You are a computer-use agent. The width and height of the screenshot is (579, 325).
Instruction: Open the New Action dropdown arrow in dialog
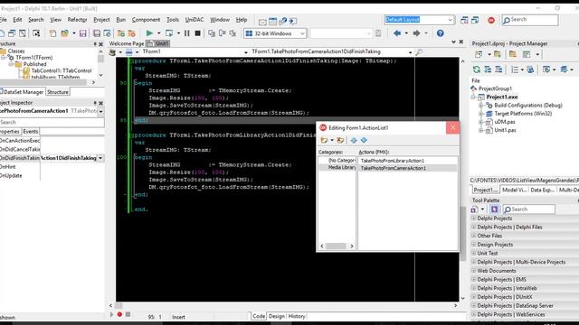point(332,141)
